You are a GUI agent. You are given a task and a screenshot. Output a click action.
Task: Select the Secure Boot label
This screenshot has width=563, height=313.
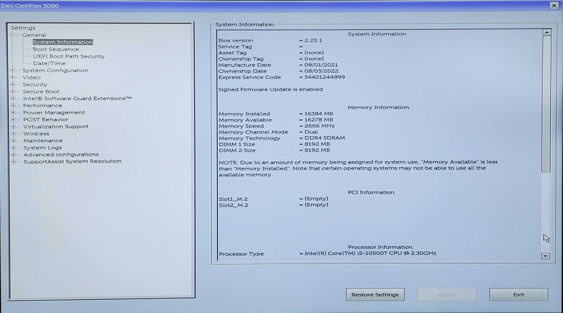click(41, 91)
